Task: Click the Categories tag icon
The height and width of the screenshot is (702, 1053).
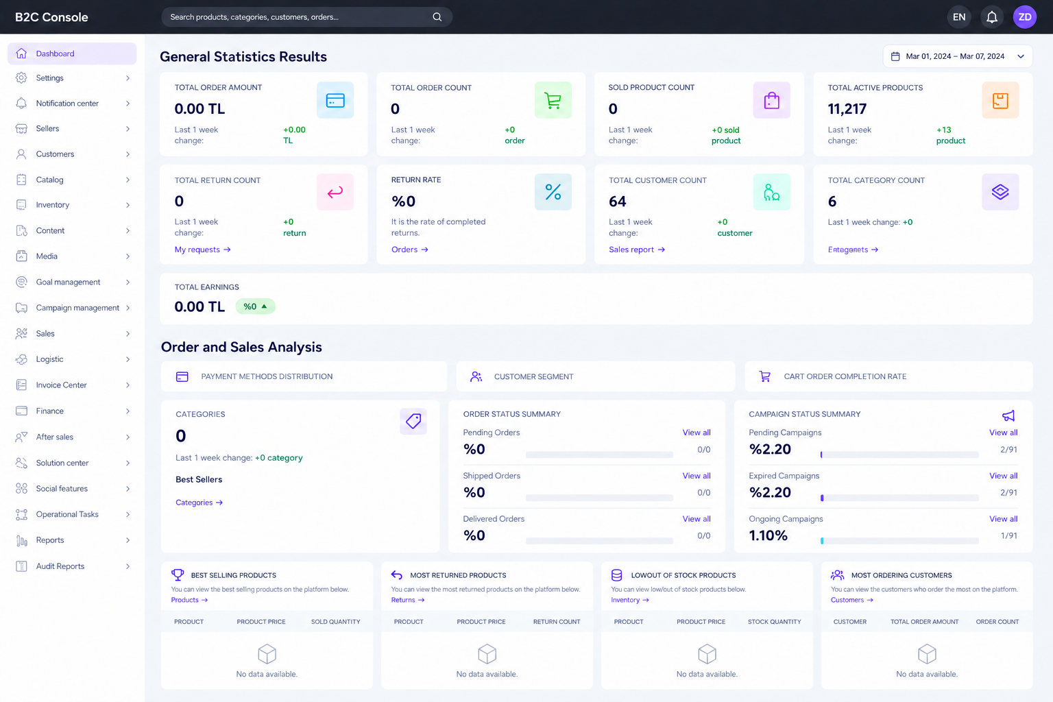Action: point(413,421)
